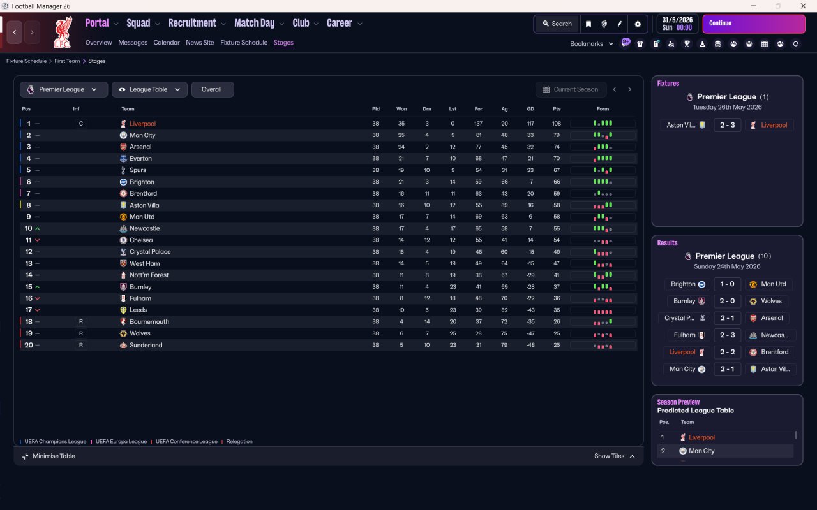This screenshot has height=510, width=817.
Task: Click the bookmark icon beside Search
Action: click(588, 24)
